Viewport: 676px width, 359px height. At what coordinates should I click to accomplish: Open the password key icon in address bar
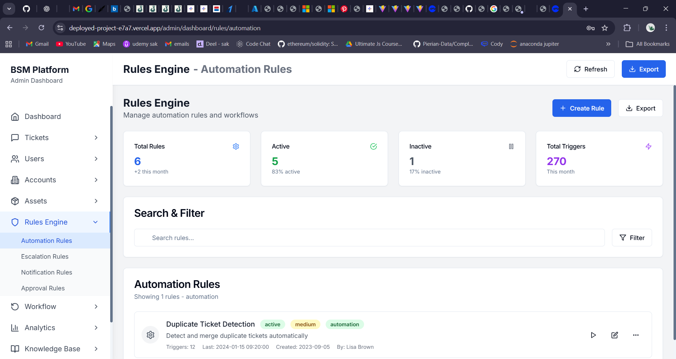pyautogui.click(x=590, y=28)
